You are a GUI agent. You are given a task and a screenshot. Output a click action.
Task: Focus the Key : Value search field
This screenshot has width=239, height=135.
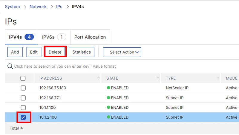pos(122,66)
